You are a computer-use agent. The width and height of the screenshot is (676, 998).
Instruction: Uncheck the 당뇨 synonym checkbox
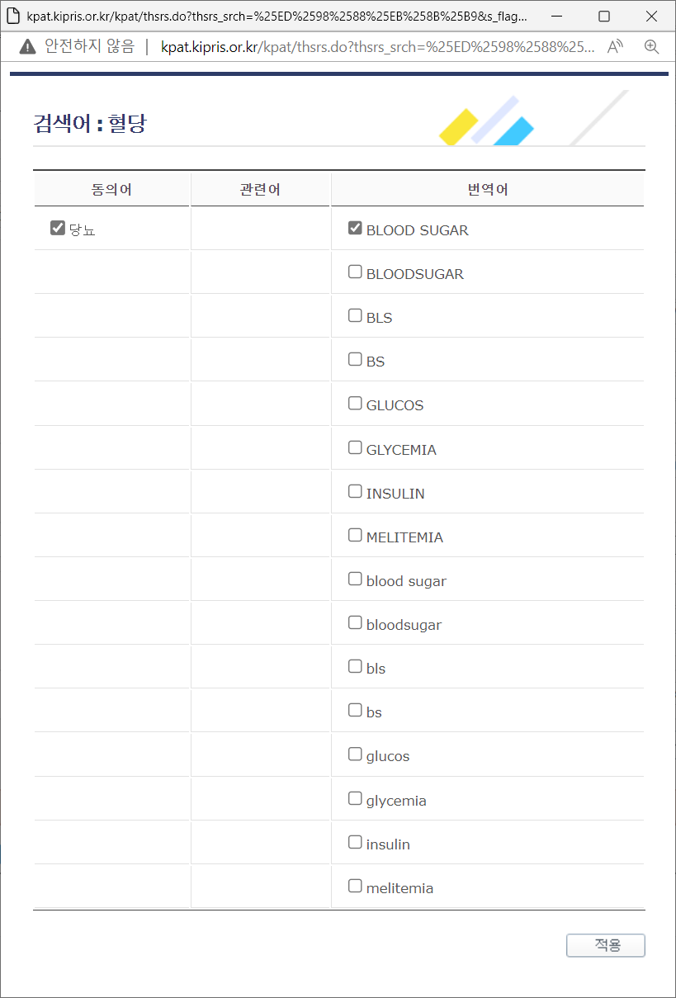pos(57,227)
